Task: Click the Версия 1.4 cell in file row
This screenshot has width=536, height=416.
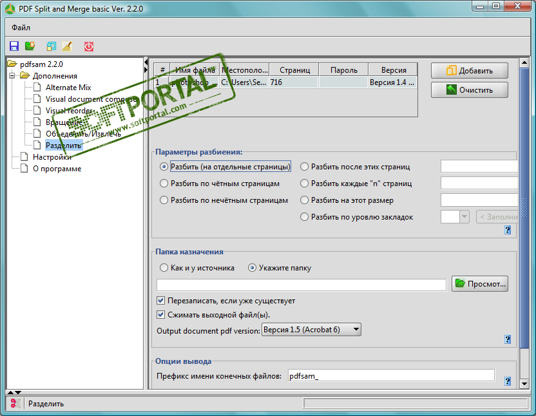Action: coord(393,82)
